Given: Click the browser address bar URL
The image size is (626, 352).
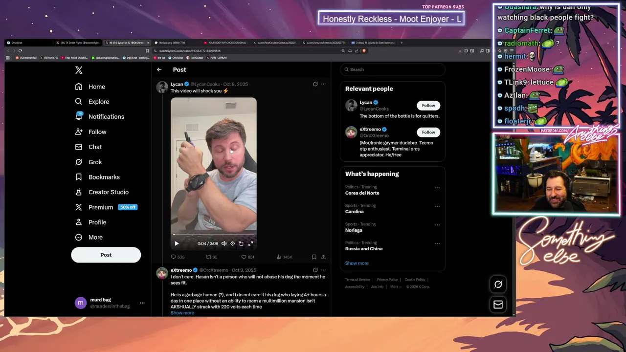Looking at the screenshot, I should coord(190,51).
